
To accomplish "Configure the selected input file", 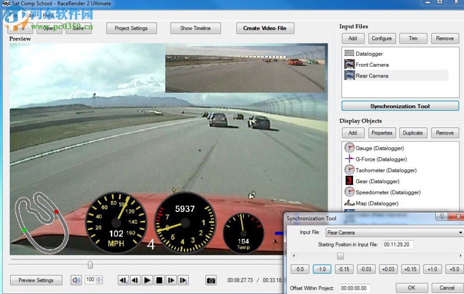I will [382, 38].
